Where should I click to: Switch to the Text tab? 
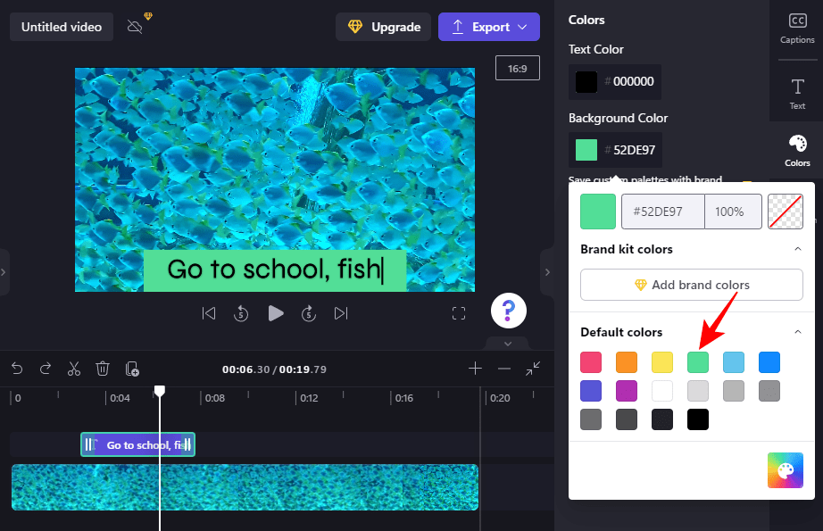797,94
